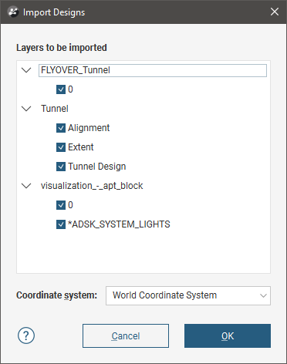Open the help question mark icon
Screen dimensions: 287x364
26,335
